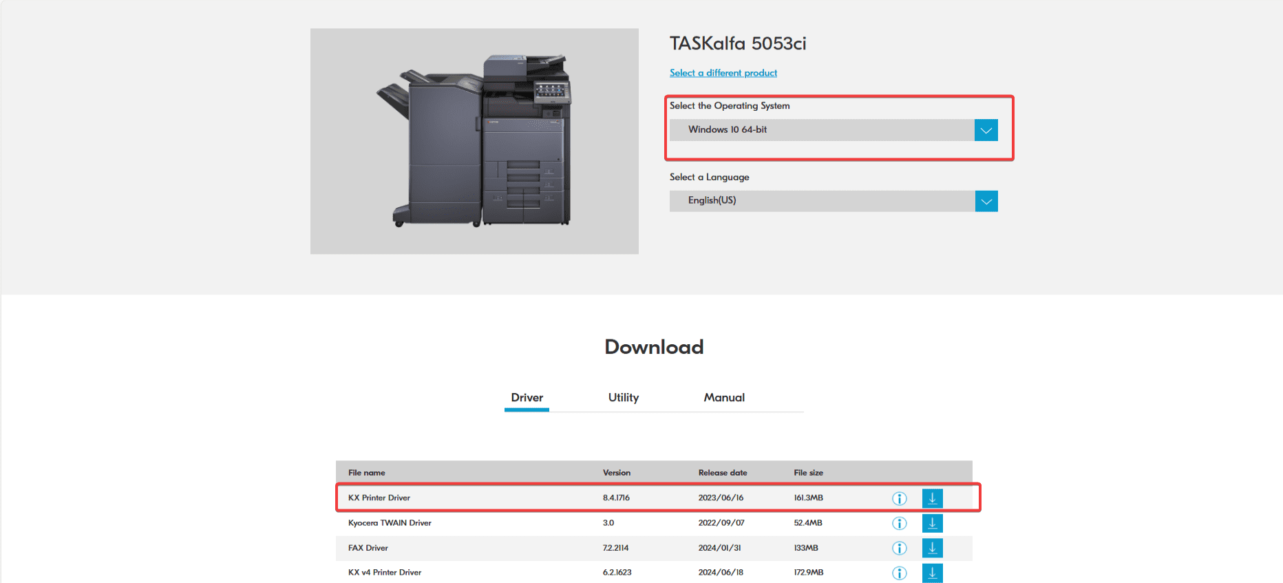This screenshot has width=1283, height=583.
Task: Click the 'File size' column header
Action: (809, 473)
